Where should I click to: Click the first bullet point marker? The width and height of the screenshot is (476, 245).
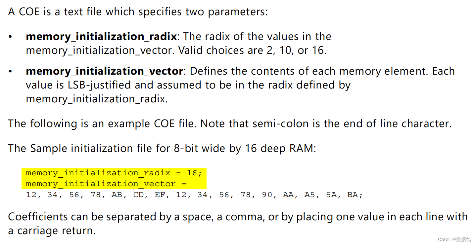pos(11,37)
